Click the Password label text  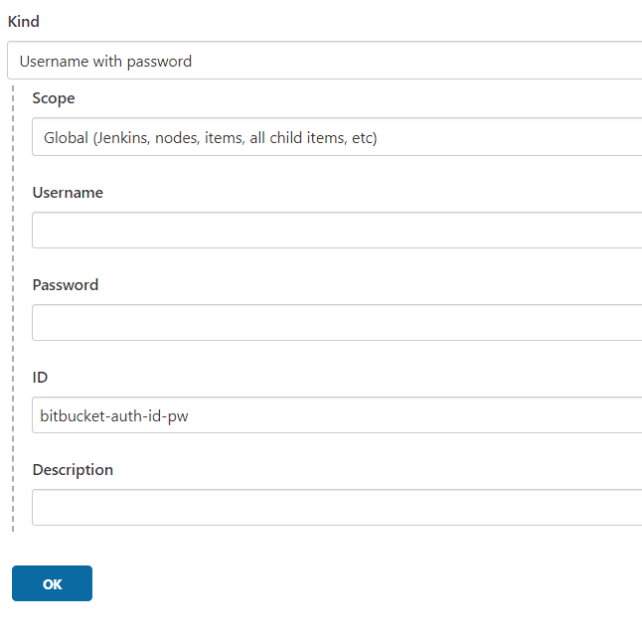[x=66, y=284]
